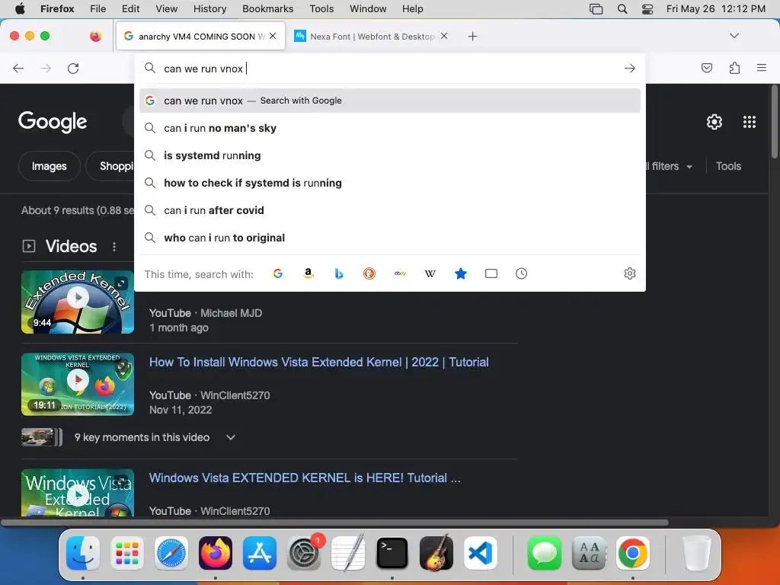Search this time with Amazon icon
Image resolution: width=780 pixels, height=585 pixels.
click(308, 273)
